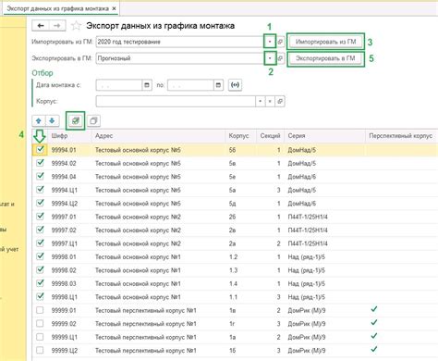438x361 pixels.
Task: Check the row 99999.01 checkbox
Action: click(40, 310)
